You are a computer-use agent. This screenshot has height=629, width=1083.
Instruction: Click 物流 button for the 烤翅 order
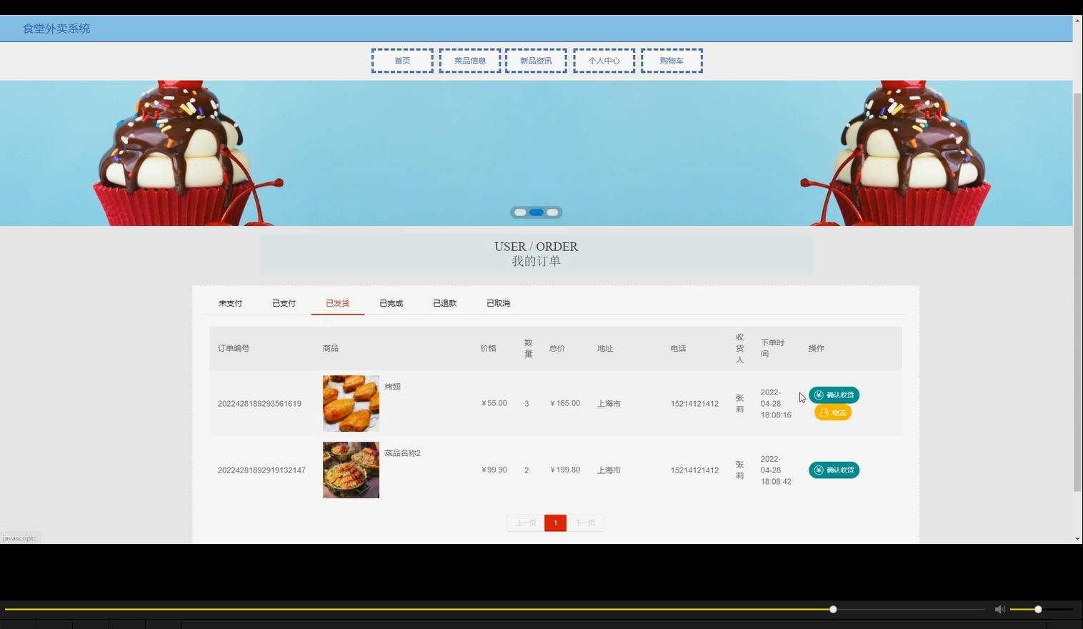833,412
